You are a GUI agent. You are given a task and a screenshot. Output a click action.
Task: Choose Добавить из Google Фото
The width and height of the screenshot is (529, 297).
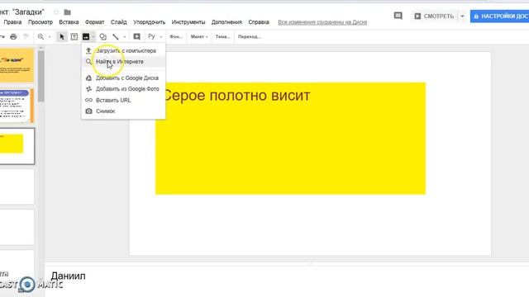point(123,89)
